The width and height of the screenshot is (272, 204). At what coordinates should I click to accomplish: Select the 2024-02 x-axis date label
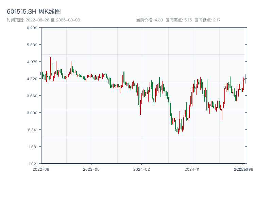142,169
